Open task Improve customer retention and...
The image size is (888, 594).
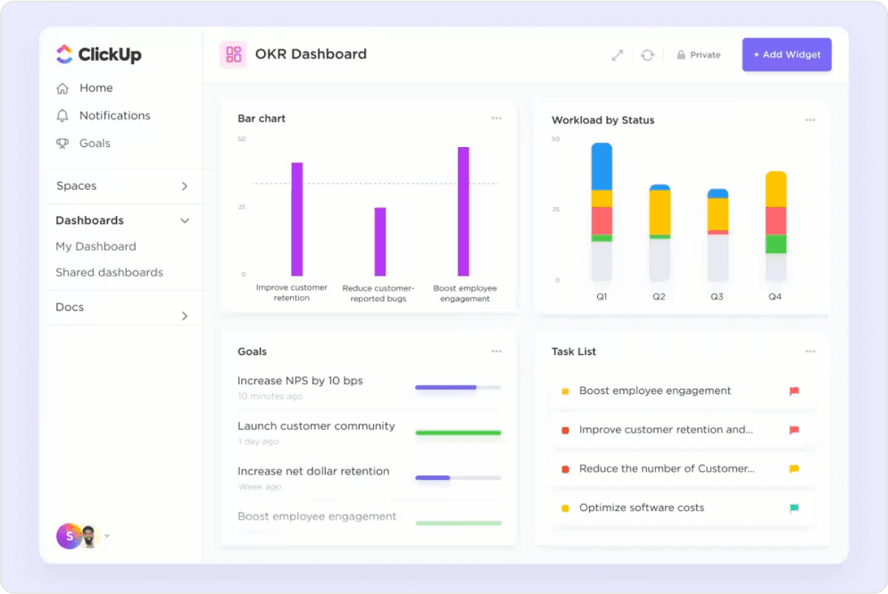tap(666, 430)
